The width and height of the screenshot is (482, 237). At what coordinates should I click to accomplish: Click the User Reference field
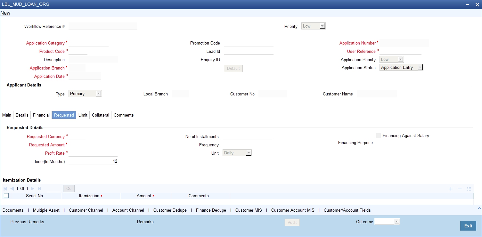(400, 51)
